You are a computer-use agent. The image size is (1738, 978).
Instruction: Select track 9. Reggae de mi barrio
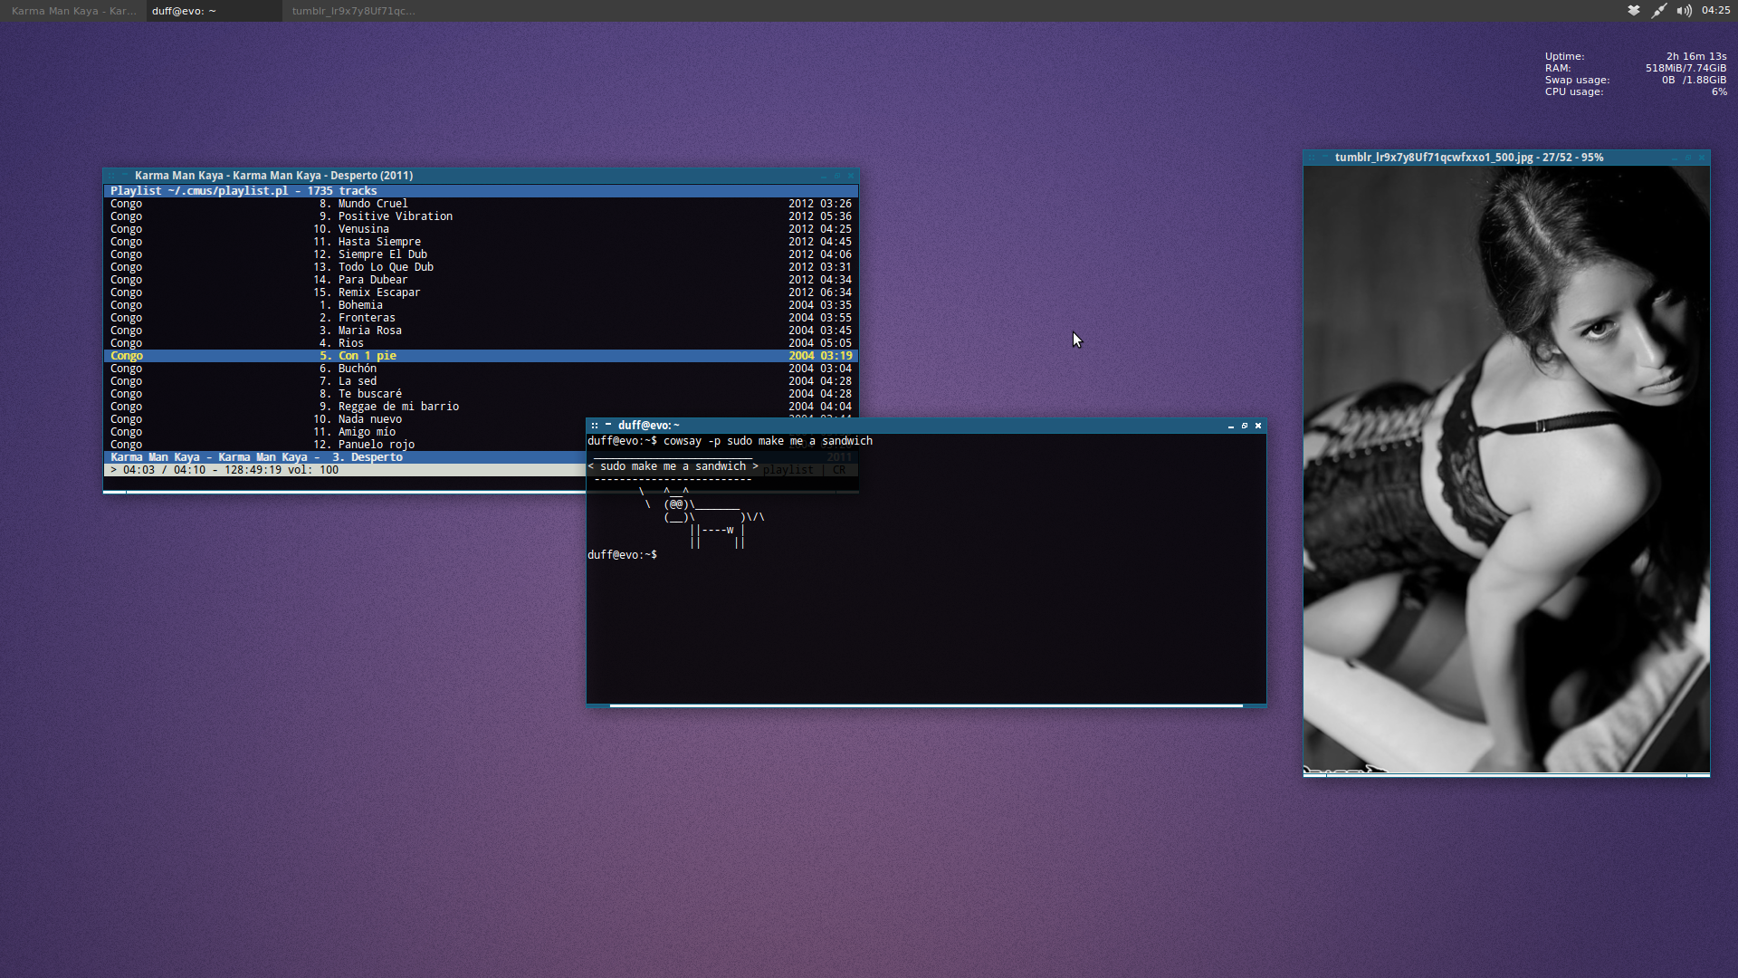[x=481, y=407]
